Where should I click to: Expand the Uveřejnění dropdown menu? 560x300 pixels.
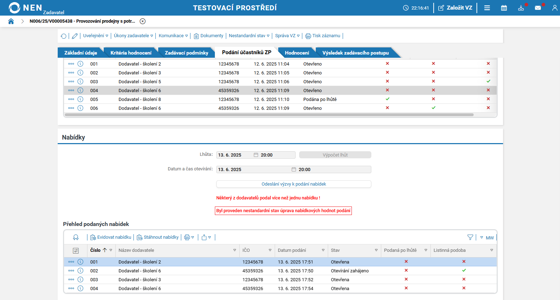pyautogui.click(x=96, y=36)
